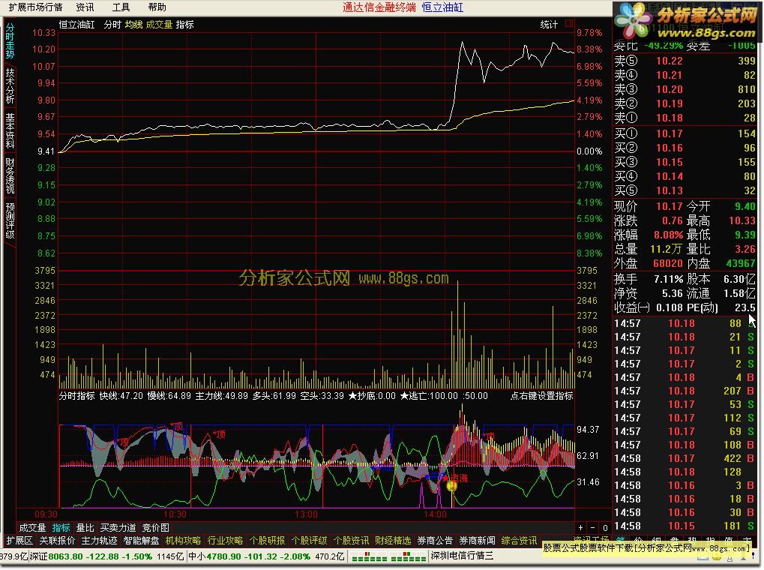
Task: Open the 个股资讯 tab
Action: click(x=351, y=540)
